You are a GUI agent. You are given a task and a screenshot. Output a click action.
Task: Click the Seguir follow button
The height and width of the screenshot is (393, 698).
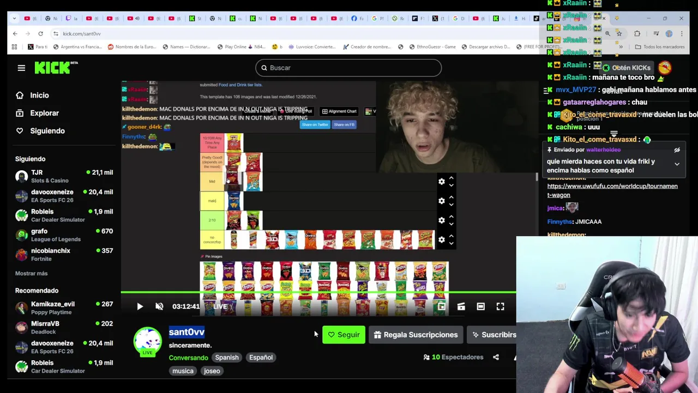344,335
